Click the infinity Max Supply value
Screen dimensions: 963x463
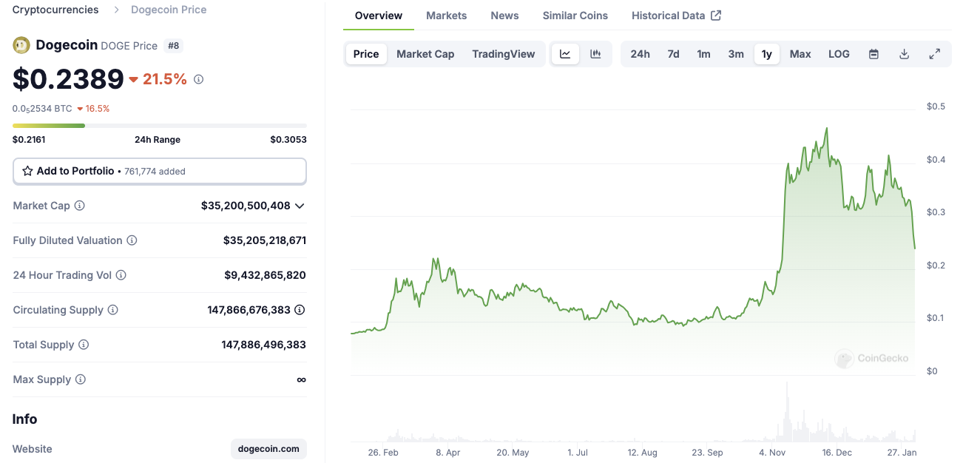(x=301, y=379)
